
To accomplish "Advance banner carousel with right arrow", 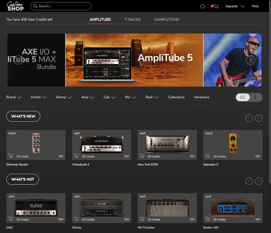I will 250,60.
